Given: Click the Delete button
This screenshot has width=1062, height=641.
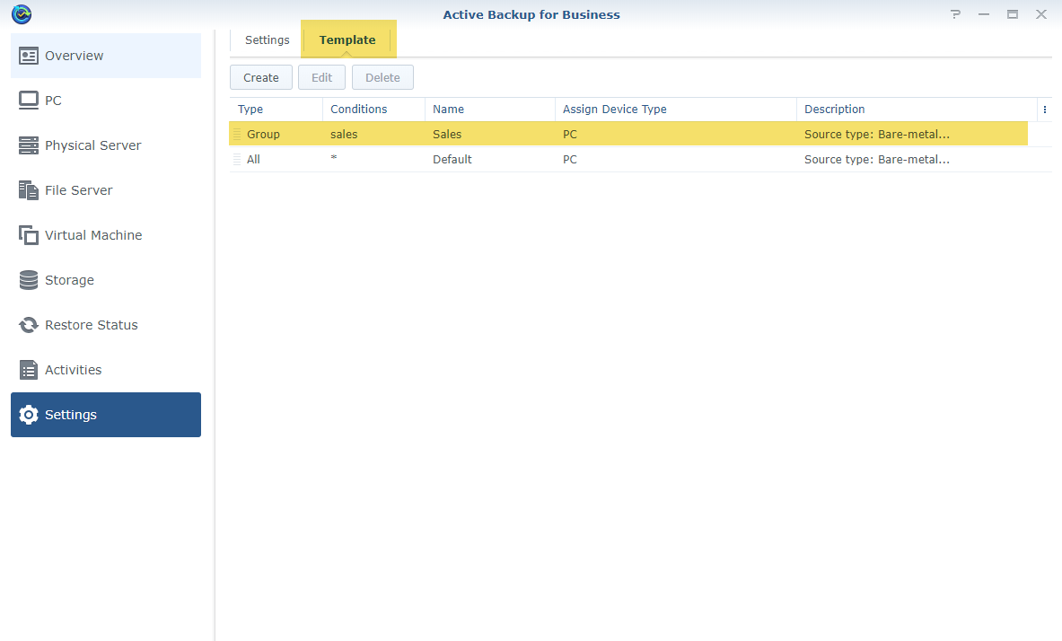Looking at the screenshot, I should [x=382, y=77].
